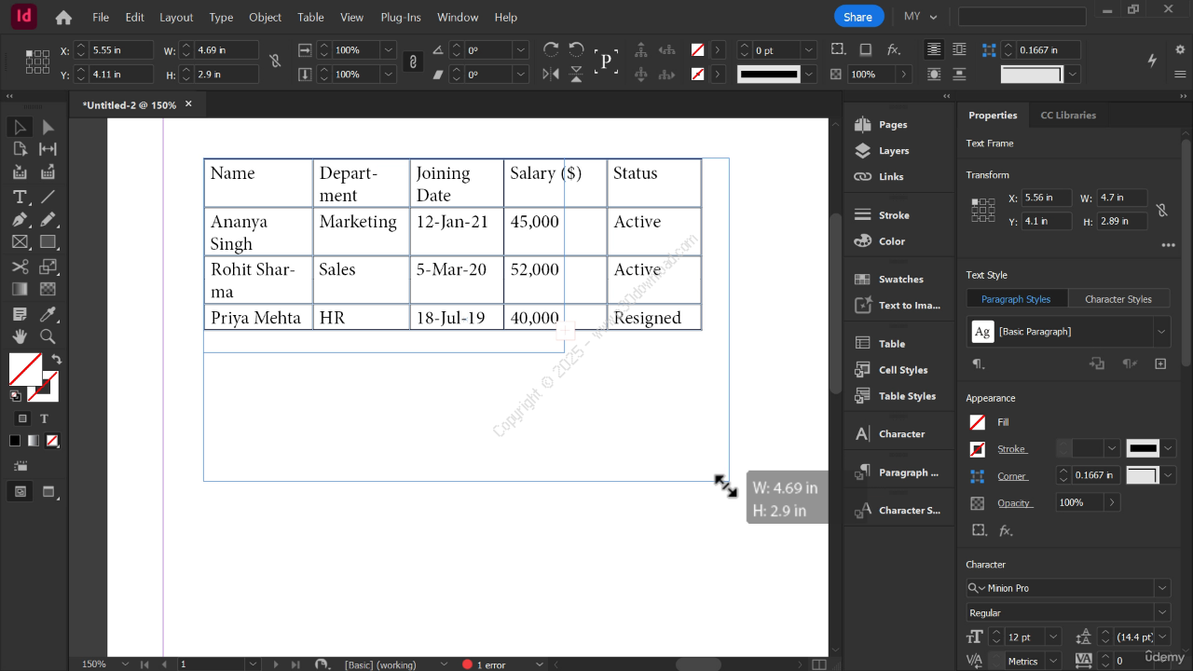Select the Type tool in the toolbox
Screen dimensions: 1193x671
tap(20, 197)
